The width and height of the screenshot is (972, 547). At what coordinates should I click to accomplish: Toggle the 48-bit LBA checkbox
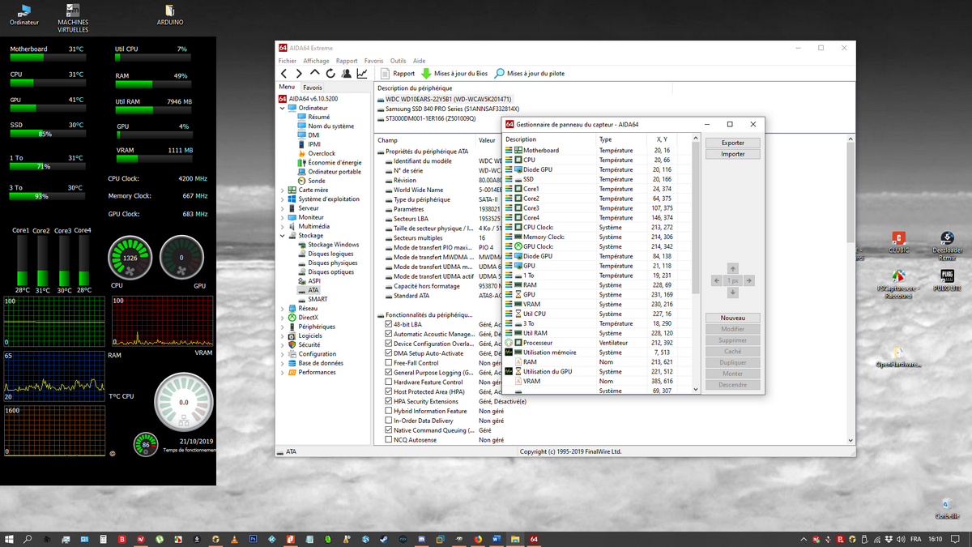point(389,324)
